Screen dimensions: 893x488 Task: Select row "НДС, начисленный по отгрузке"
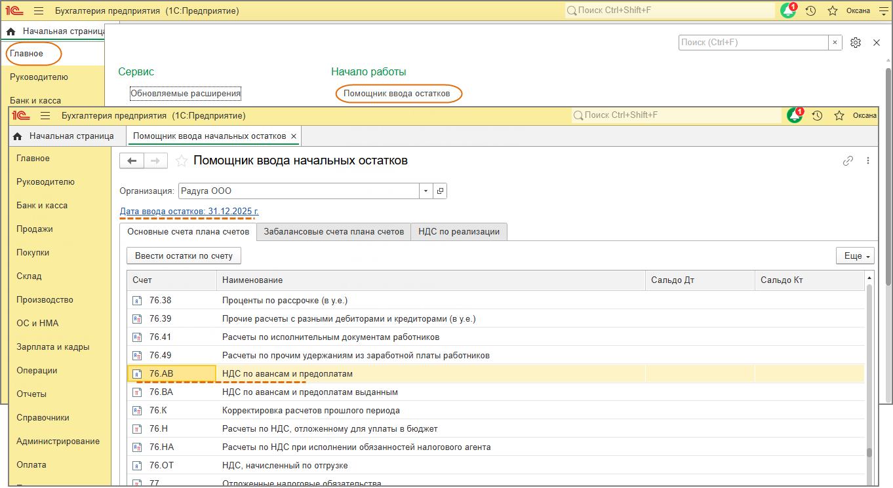pyautogui.click(x=496, y=466)
